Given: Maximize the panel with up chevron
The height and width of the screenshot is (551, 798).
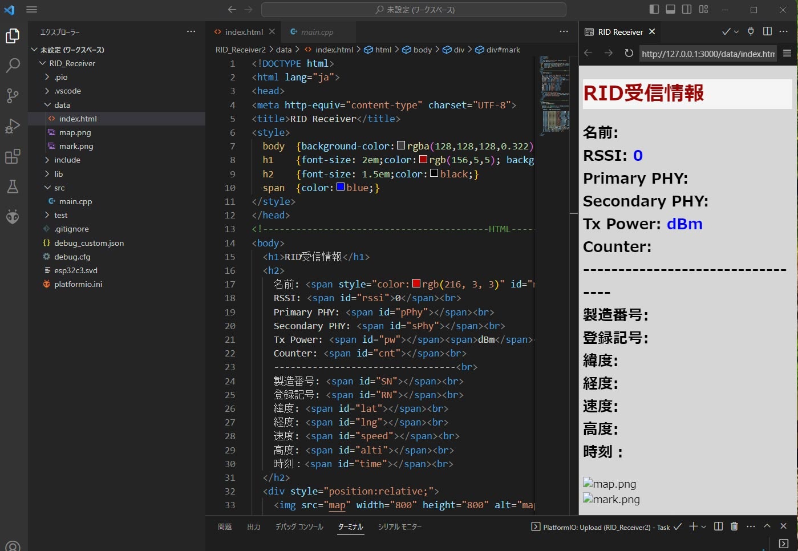Looking at the screenshot, I should pyautogui.click(x=767, y=526).
